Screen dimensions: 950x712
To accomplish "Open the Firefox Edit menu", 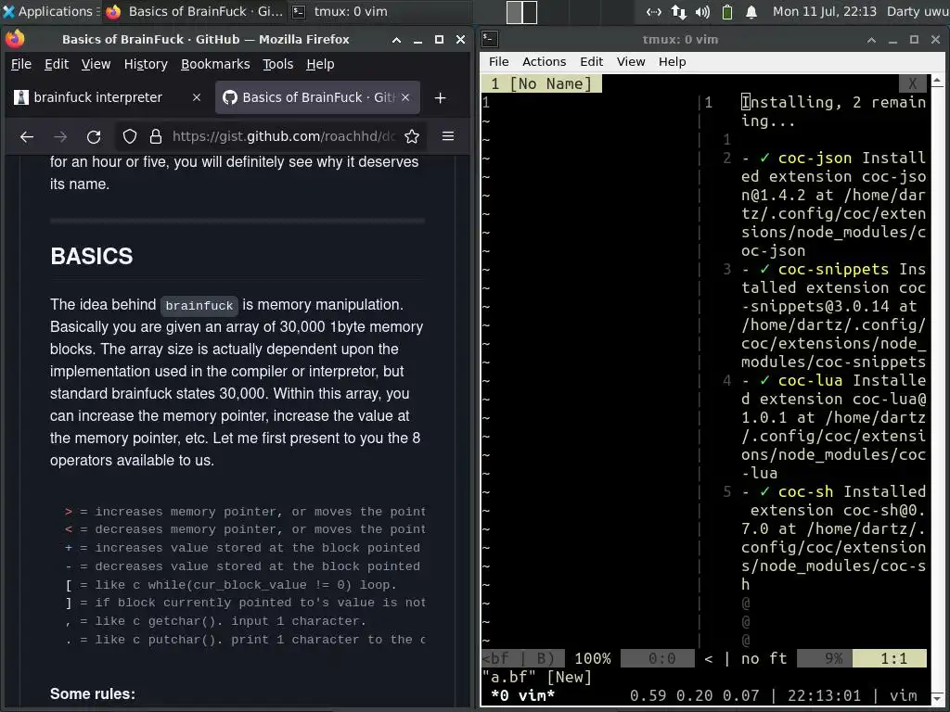I will (x=57, y=64).
